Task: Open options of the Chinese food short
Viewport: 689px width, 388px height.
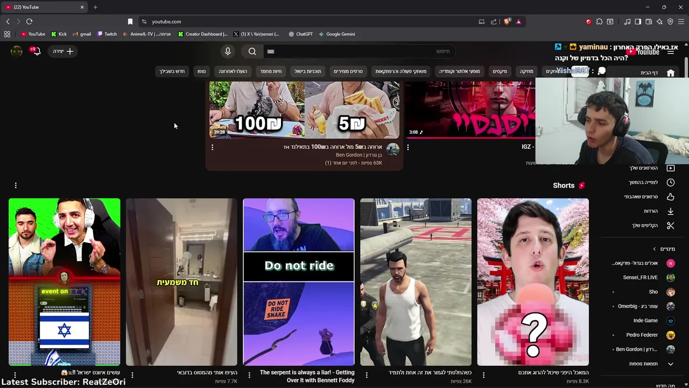Action: [x=483, y=375]
